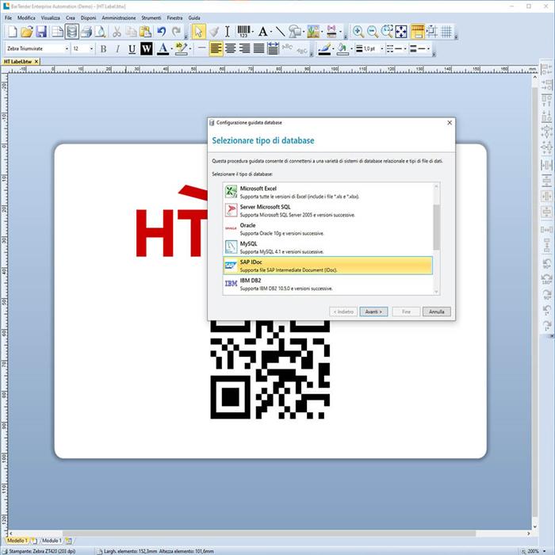Open the zoom 200% dropdown in status bar

coord(545,551)
